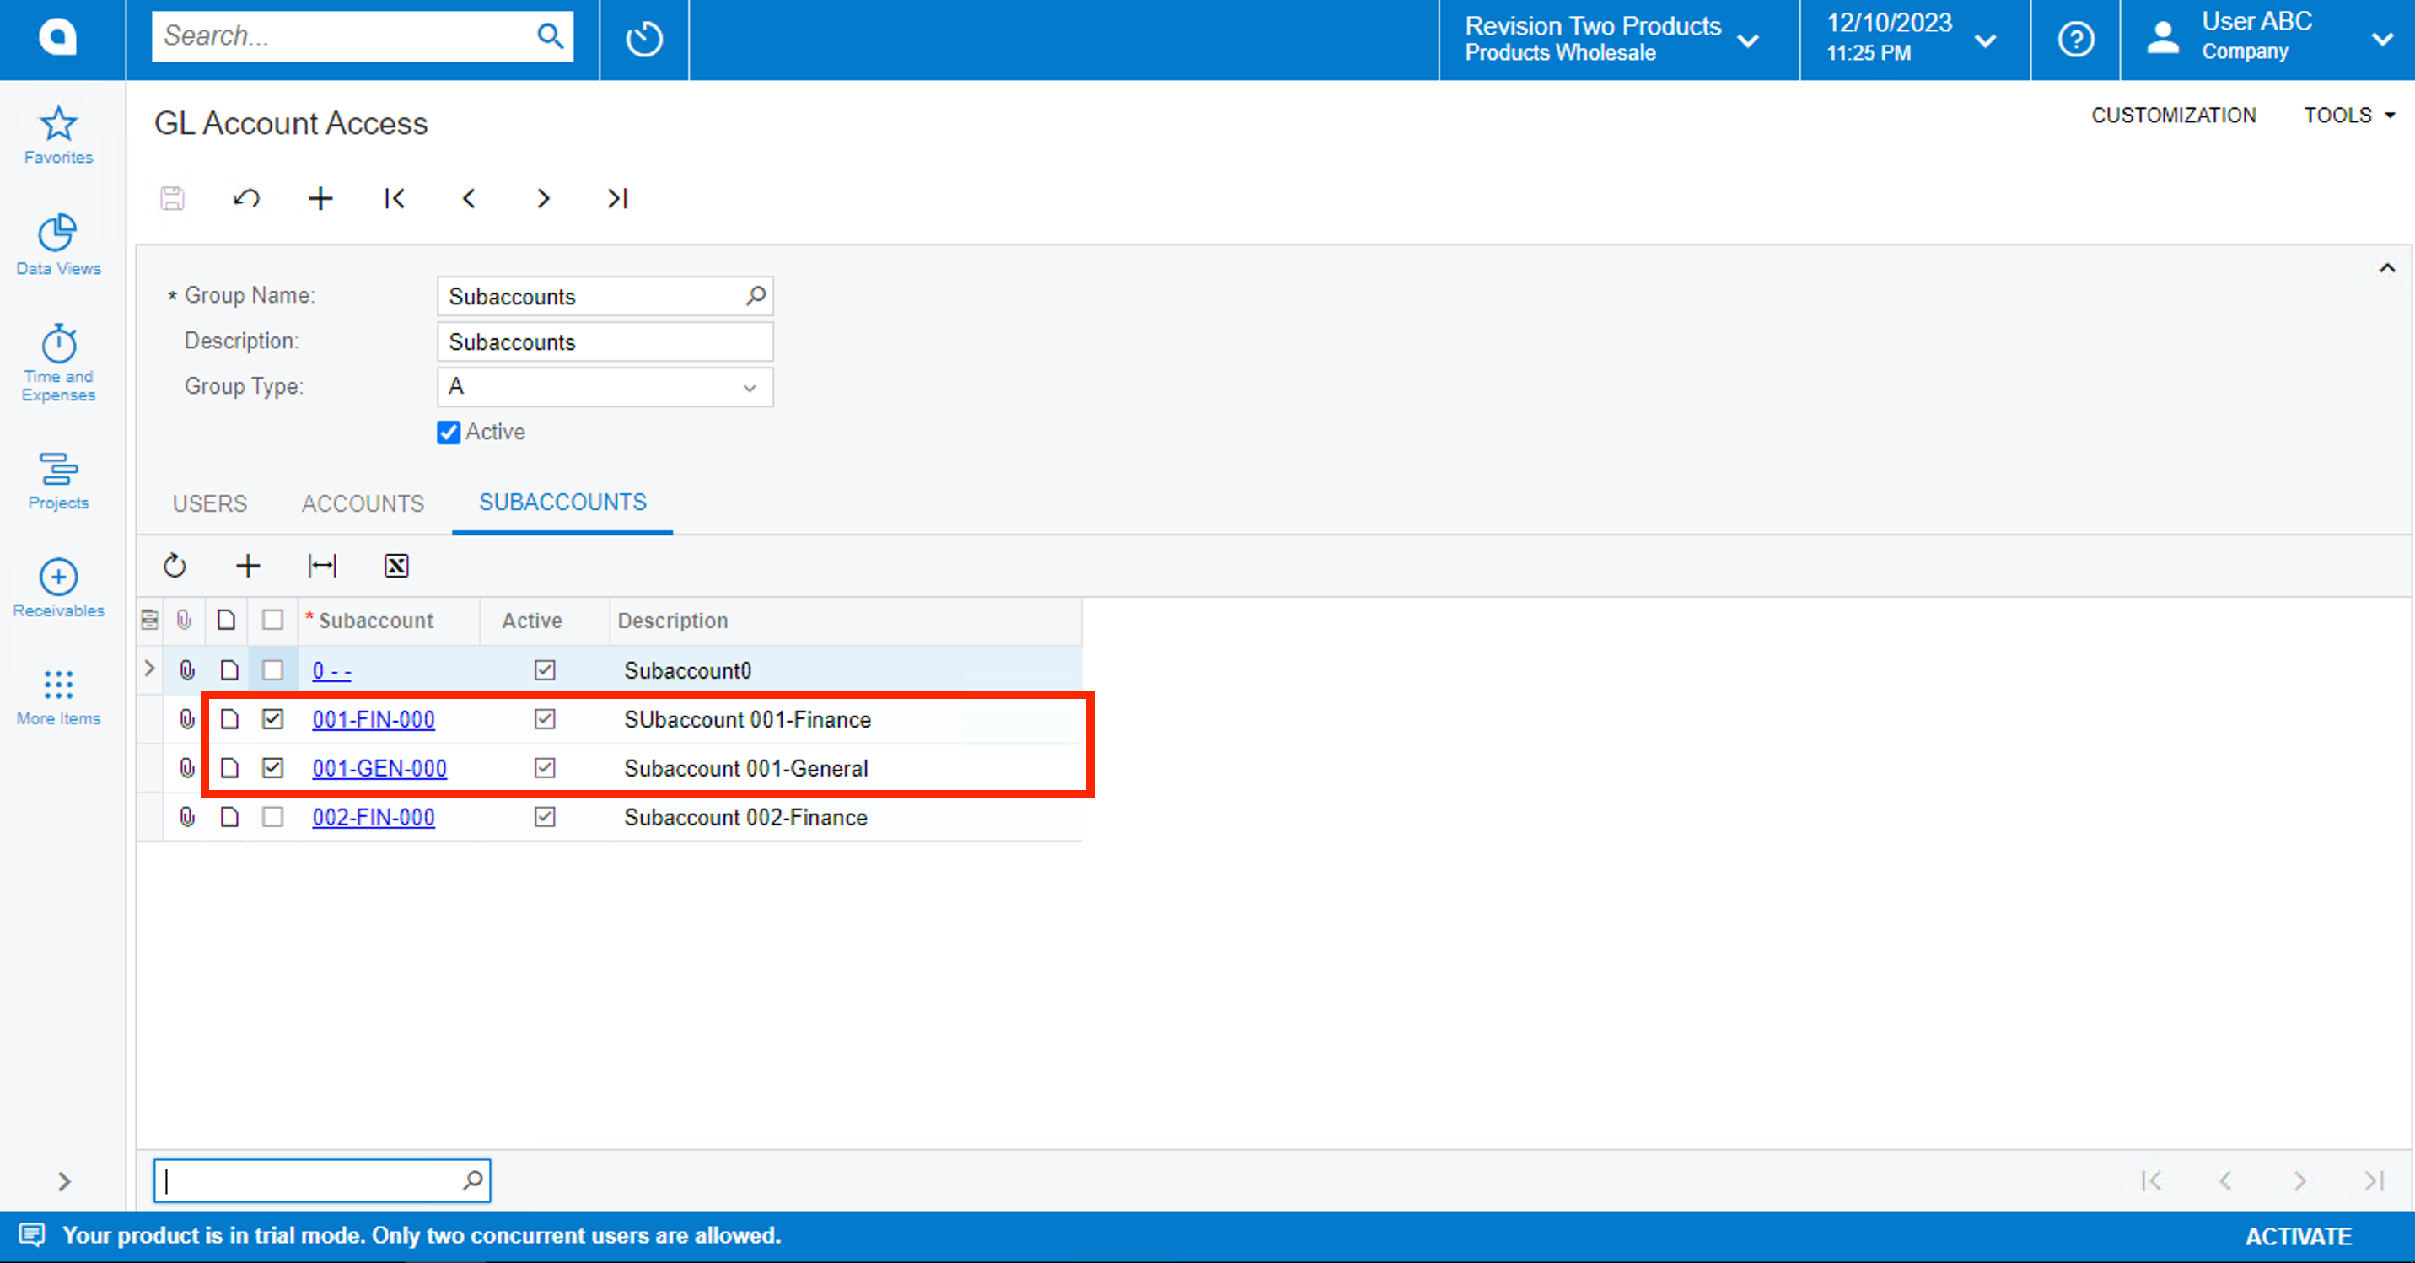Click the ACTIVATE button

tap(2298, 1236)
